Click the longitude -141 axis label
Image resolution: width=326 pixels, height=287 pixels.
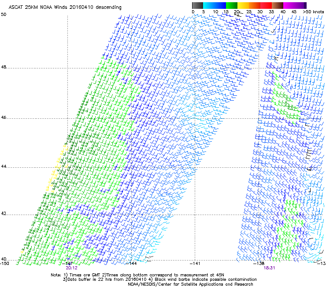(195, 263)
